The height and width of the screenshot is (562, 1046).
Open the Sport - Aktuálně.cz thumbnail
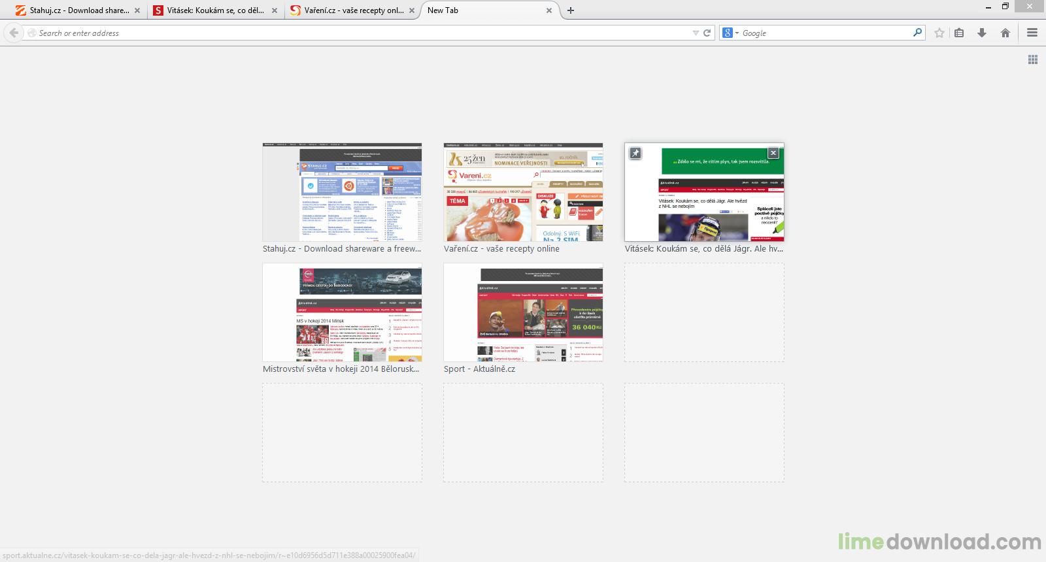(523, 312)
